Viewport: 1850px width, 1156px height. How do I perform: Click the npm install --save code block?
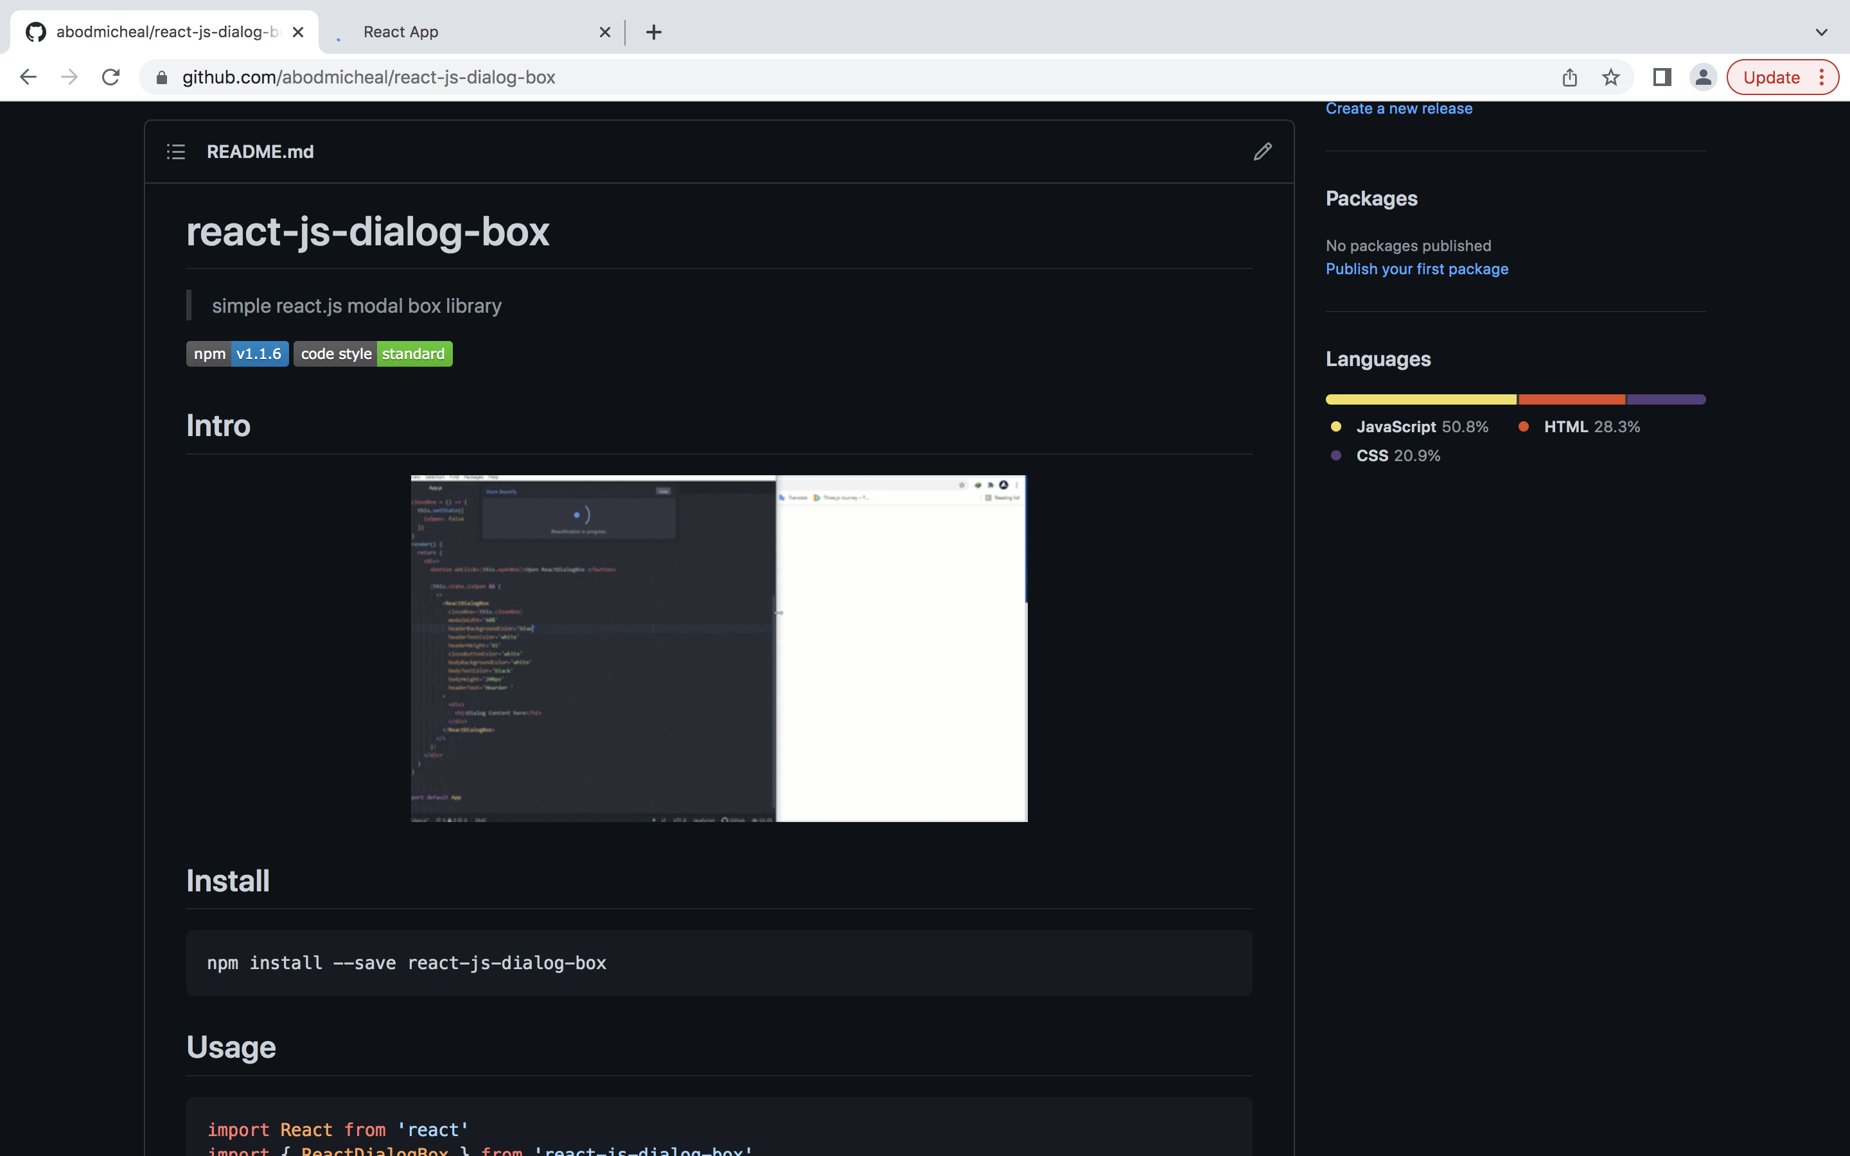click(x=719, y=963)
